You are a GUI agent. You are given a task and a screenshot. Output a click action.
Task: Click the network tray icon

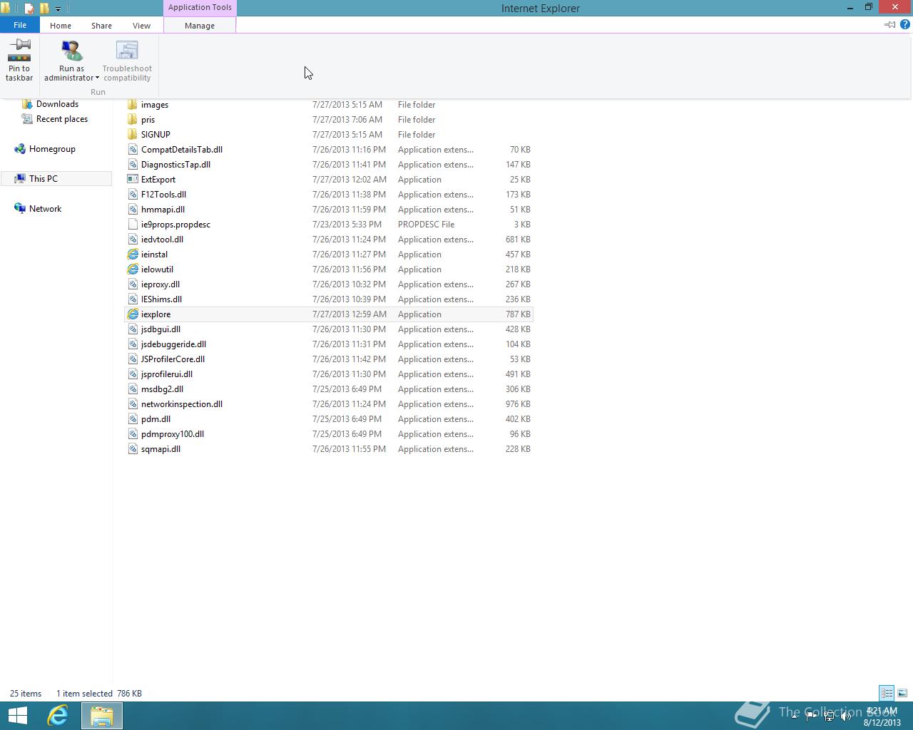829,716
